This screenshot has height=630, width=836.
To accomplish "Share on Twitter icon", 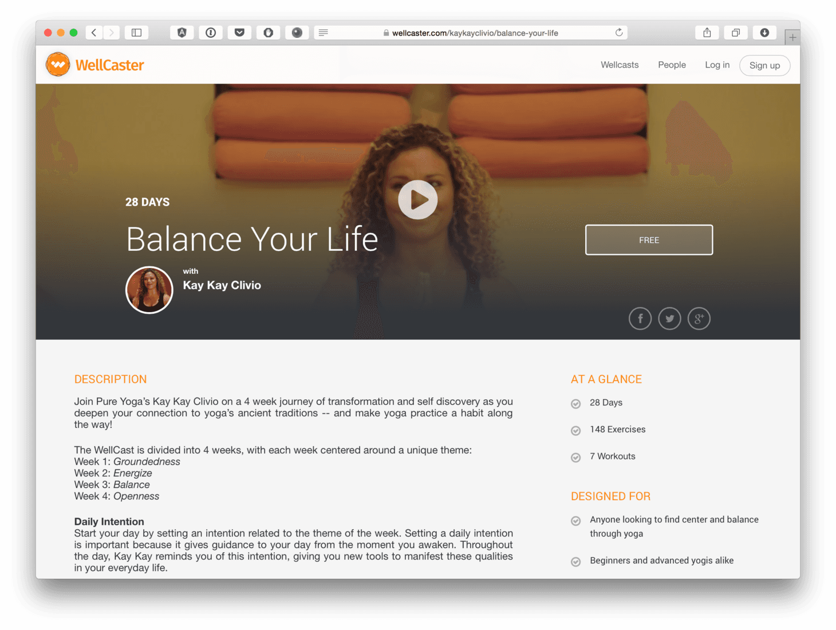I will tap(669, 318).
